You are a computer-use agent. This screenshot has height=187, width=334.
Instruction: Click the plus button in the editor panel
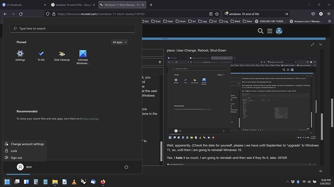pos(160,62)
